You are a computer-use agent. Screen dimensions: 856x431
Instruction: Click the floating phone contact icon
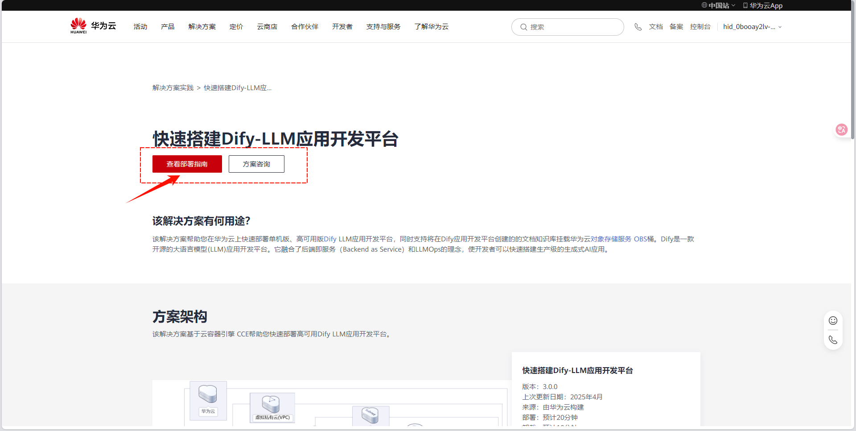pos(833,340)
